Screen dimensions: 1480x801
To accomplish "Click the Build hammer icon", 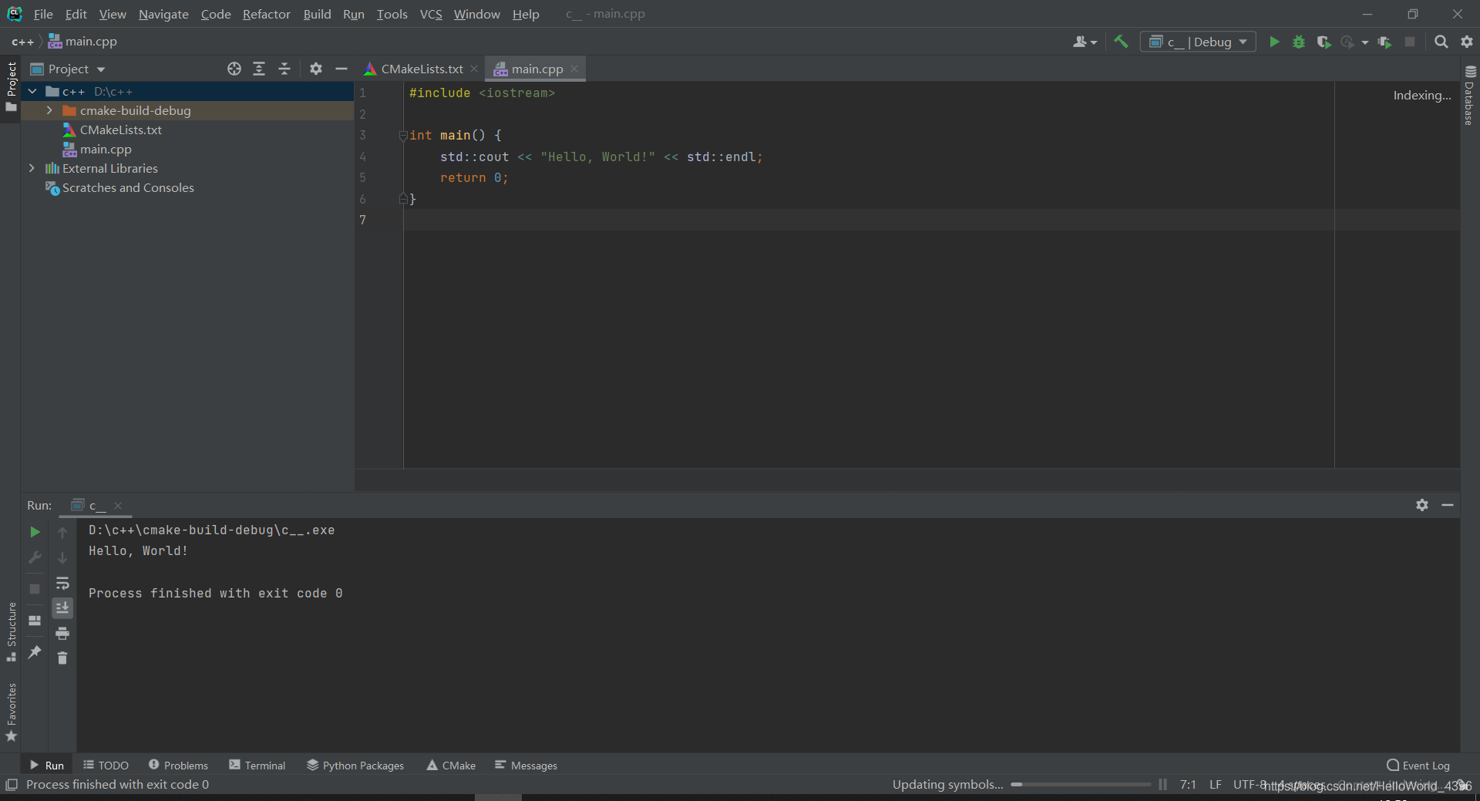I will 1121,42.
